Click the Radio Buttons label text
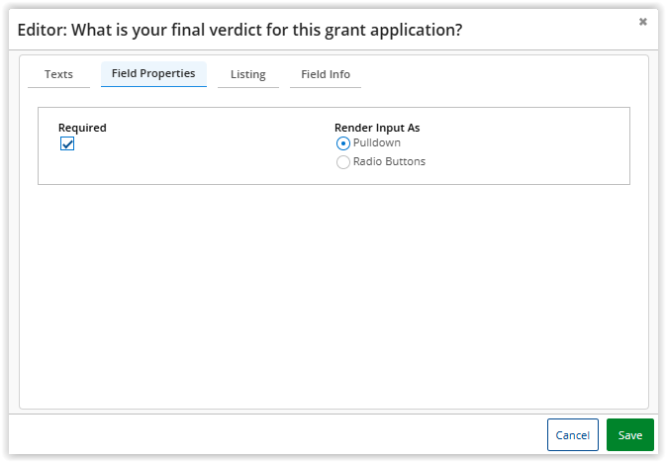 [389, 161]
